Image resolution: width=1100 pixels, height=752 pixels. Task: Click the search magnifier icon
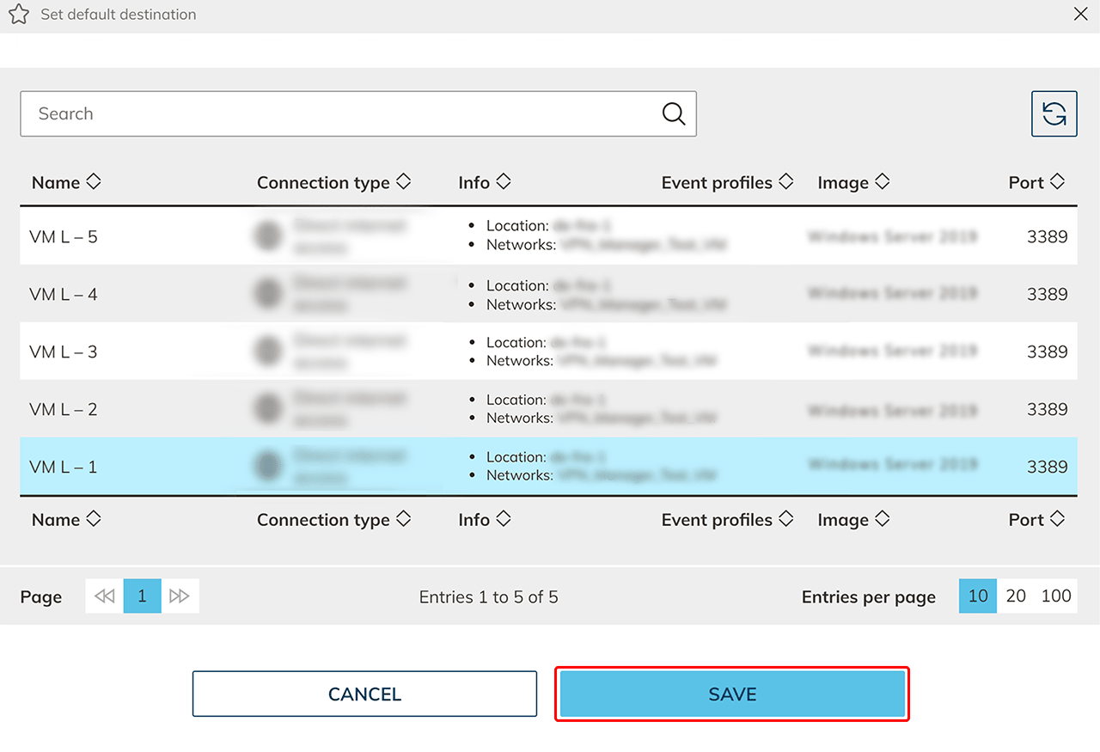[x=673, y=113]
